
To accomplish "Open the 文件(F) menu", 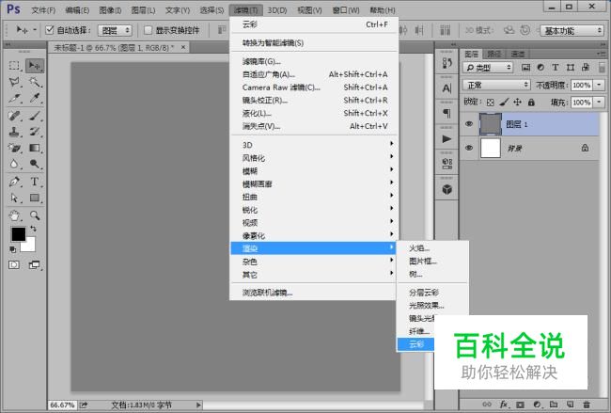I will (43, 10).
